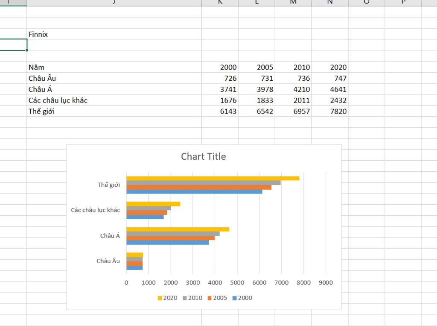Click the Chart Title text
Screen dimensions: 437x326
click(x=203, y=156)
